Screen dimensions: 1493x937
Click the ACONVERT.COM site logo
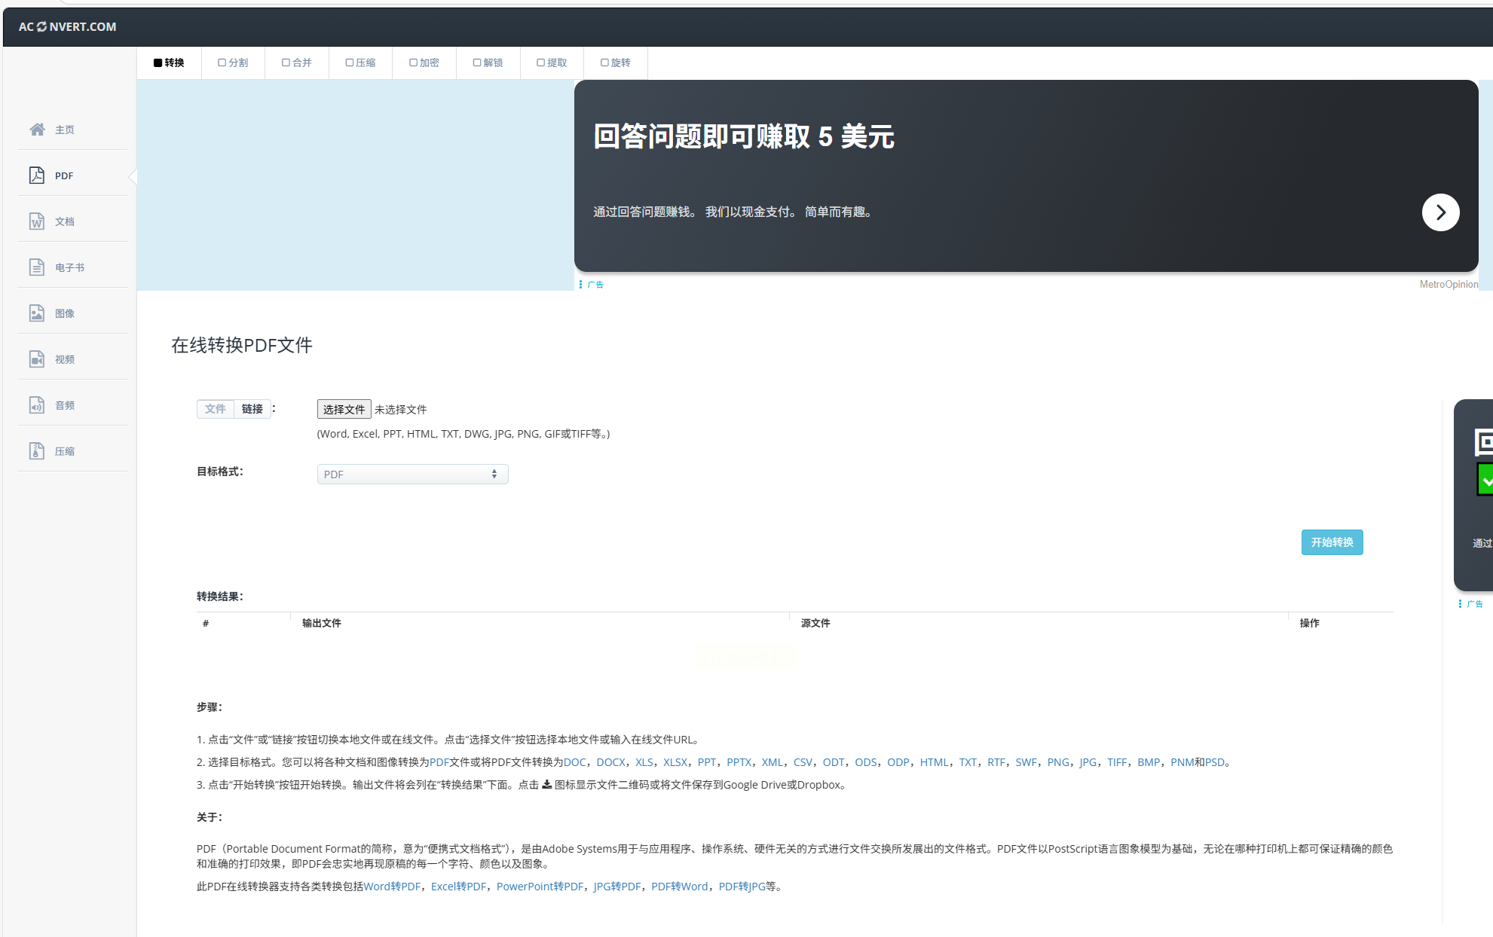(x=68, y=27)
